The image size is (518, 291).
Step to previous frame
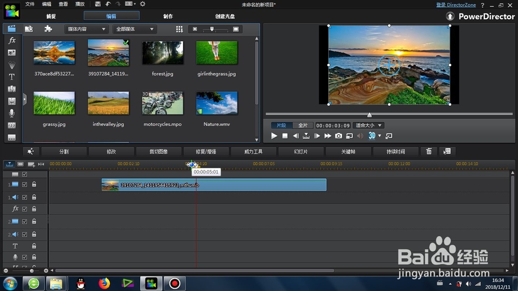296,136
